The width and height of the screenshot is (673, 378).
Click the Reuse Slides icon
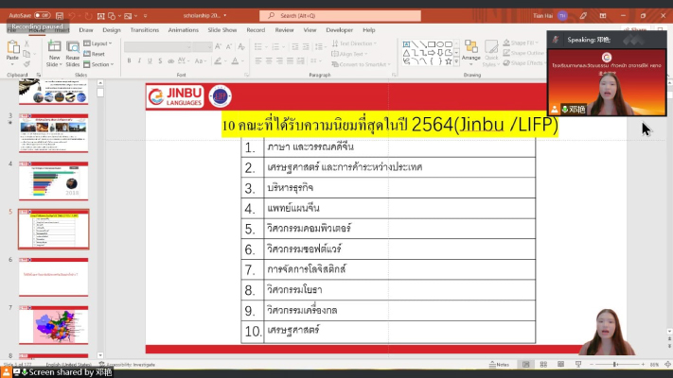73,47
